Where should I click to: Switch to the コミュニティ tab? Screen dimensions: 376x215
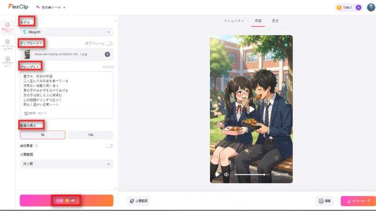pos(234,21)
